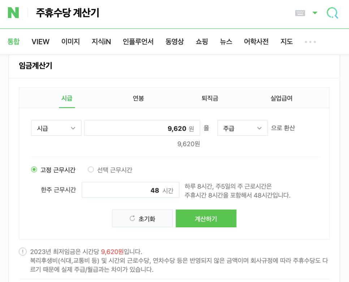Click the green Naver N logo
The width and height of the screenshot is (349, 282).
13,13
